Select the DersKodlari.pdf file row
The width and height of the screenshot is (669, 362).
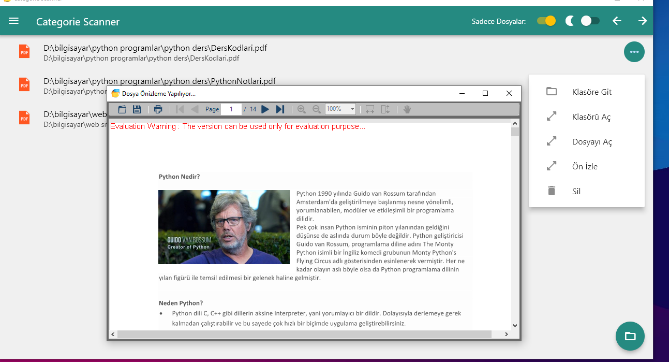pyautogui.click(x=310, y=52)
